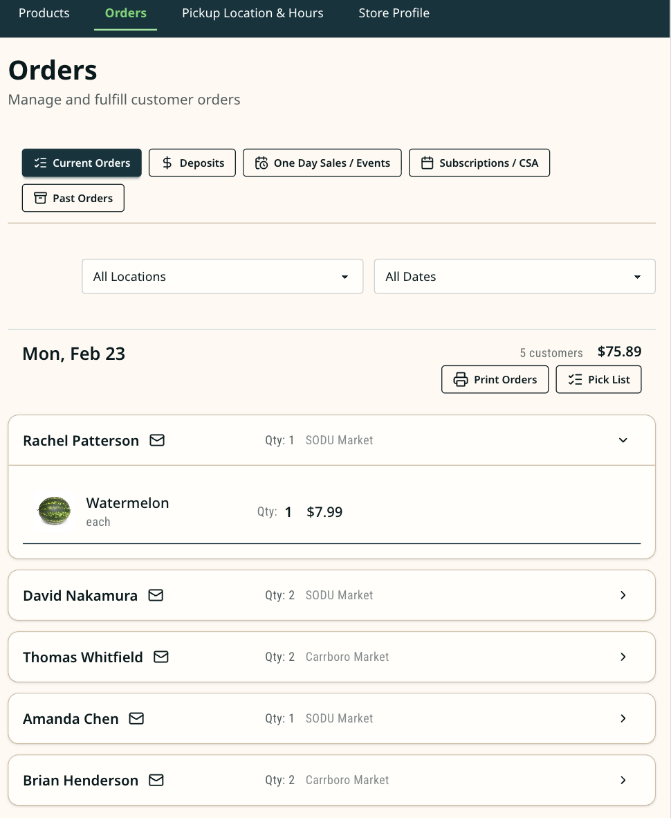Open the All Locations dropdown
The width and height of the screenshot is (671, 818).
pos(222,276)
